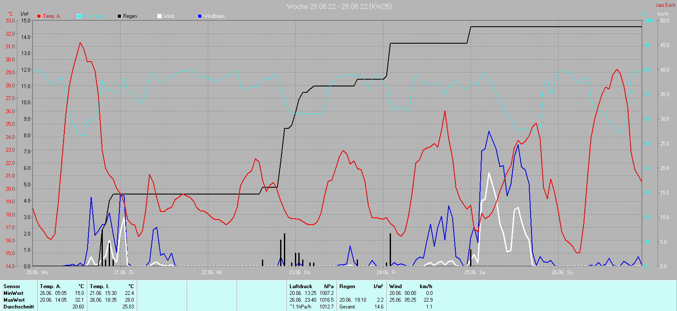The width and height of the screenshot is (677, 311).
Task: Click the white Wind legend swatch
Action: (x=160, y=16)
